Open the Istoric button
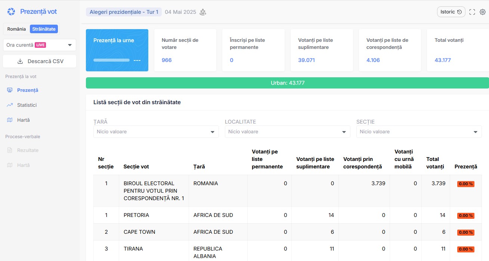489x261 pixels. pos(451,12)
